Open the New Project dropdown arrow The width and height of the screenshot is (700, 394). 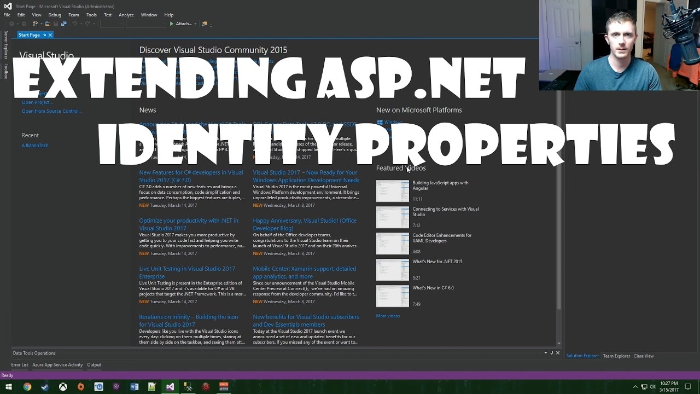41,24
